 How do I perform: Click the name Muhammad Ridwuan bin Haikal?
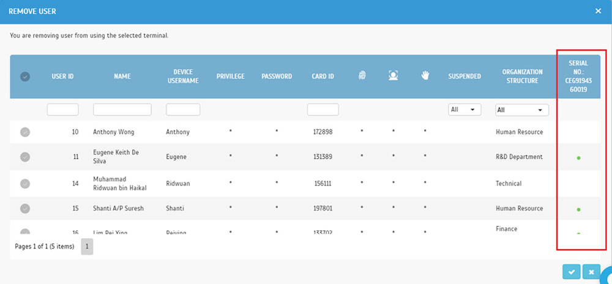pyautogui.click(x=120, y=184)
